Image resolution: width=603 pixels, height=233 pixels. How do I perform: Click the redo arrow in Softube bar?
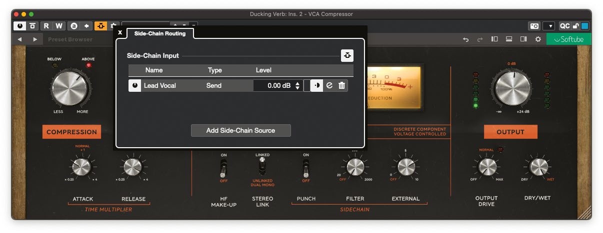480,39
